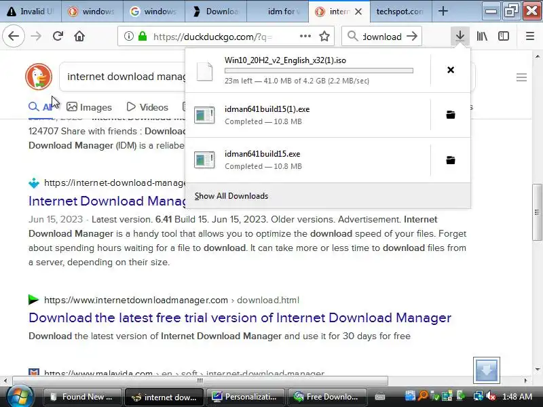Open the completed idman641build15(1).exe download
The image size is (543, 407).
pyautogui.click(x=308, y=115)
